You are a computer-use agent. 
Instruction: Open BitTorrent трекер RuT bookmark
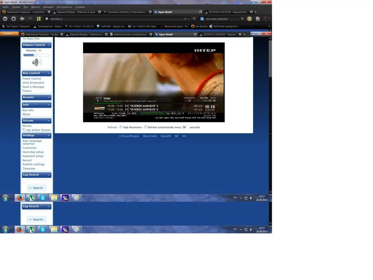point(224,26)
